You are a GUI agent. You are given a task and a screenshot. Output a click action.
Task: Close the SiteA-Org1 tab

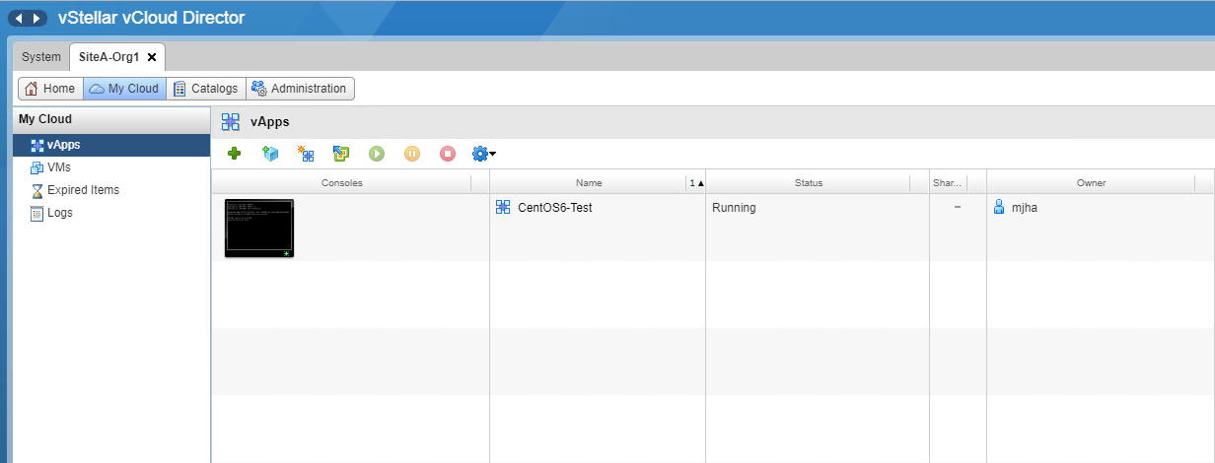coord(152,57)
